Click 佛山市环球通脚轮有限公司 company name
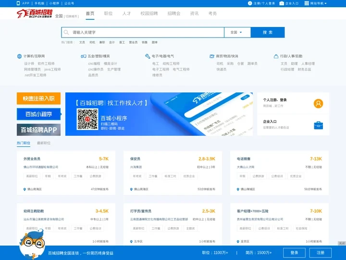The width and height of the screenshot is (346, 260). click(x=41, y=167)
